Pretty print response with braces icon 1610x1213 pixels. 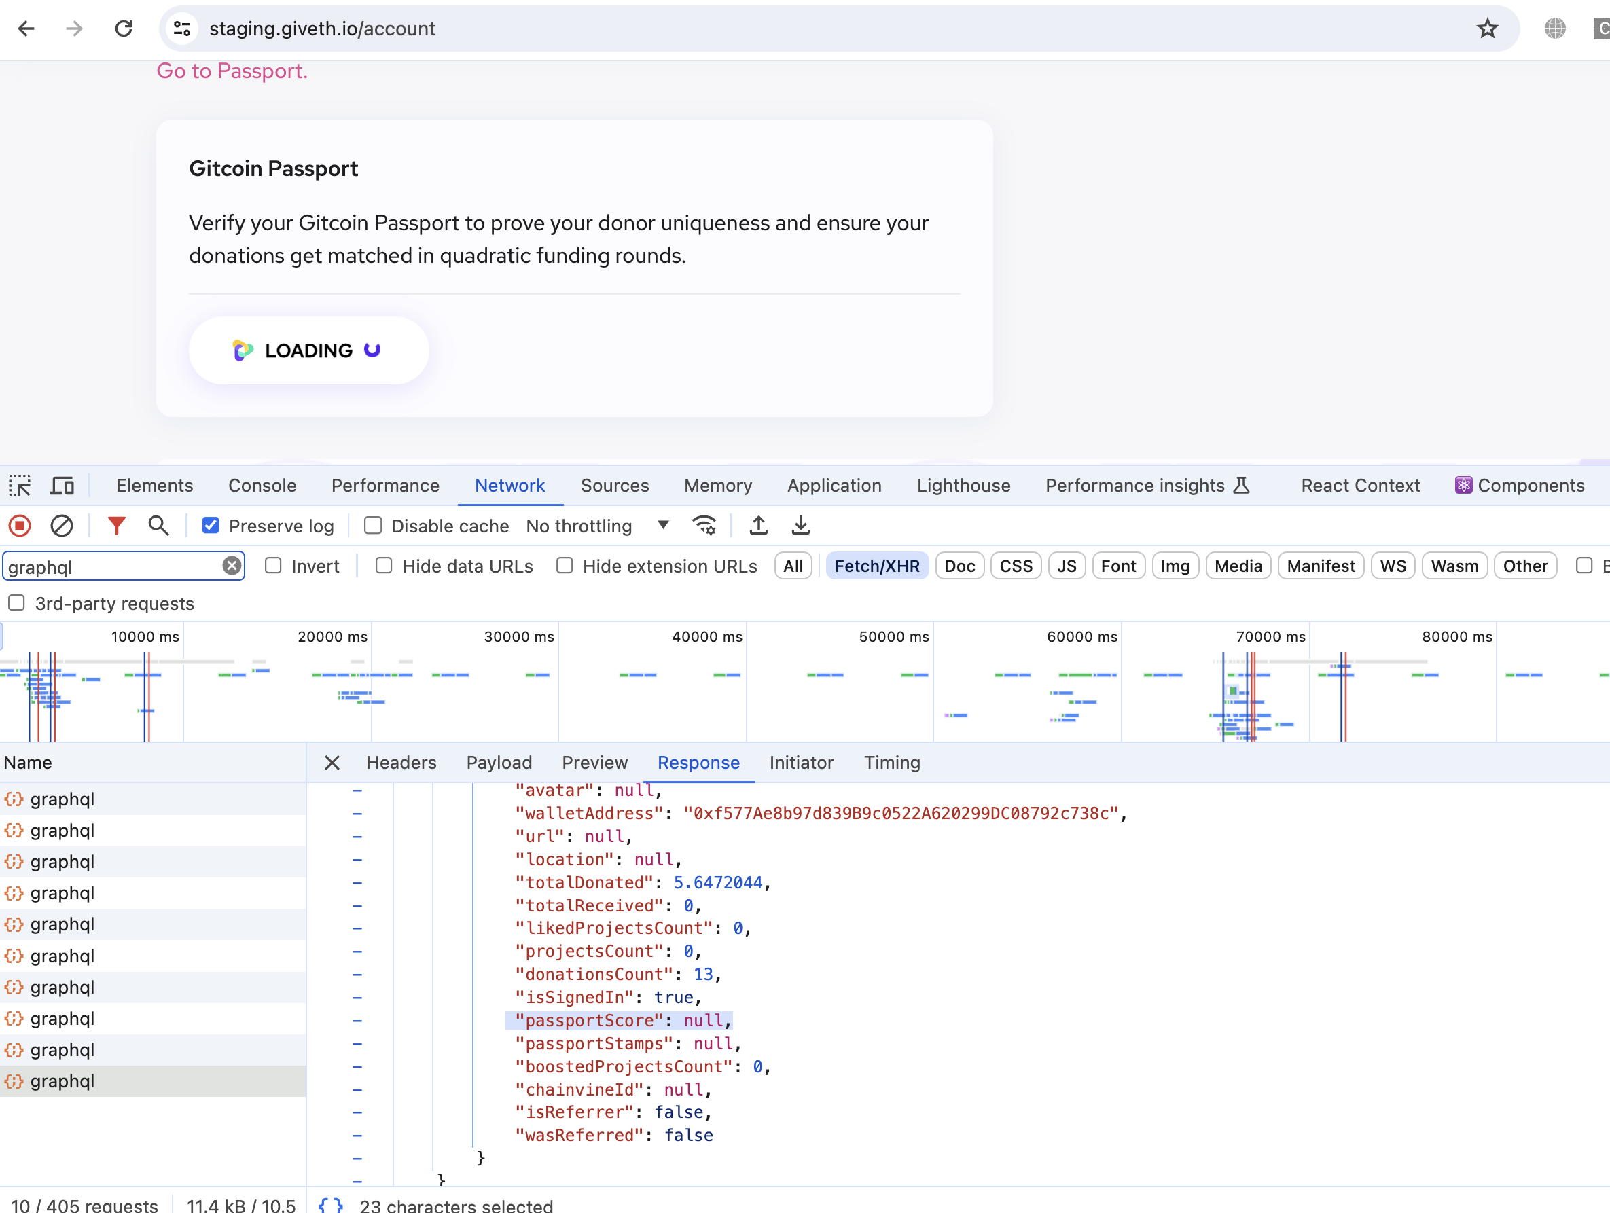tap(330, 1205)
